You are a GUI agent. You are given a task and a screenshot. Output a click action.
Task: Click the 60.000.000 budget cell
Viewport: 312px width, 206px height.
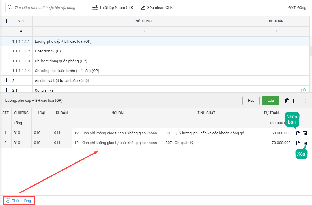tap(271, 133)
